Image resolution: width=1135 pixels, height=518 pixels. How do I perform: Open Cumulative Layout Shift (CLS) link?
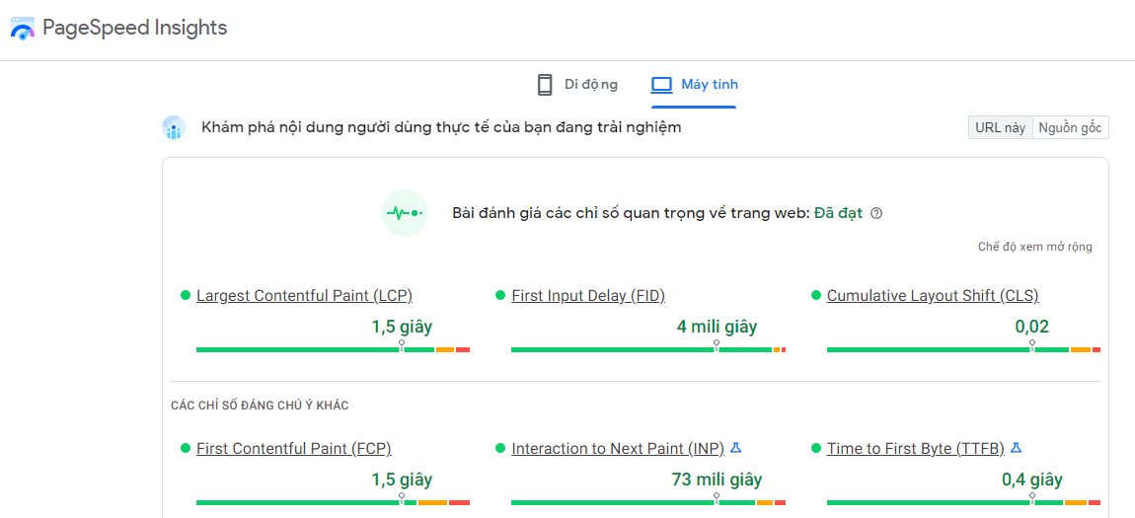[933, 295]
